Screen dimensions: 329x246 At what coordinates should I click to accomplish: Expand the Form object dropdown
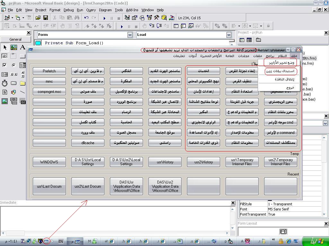(130, 35)
